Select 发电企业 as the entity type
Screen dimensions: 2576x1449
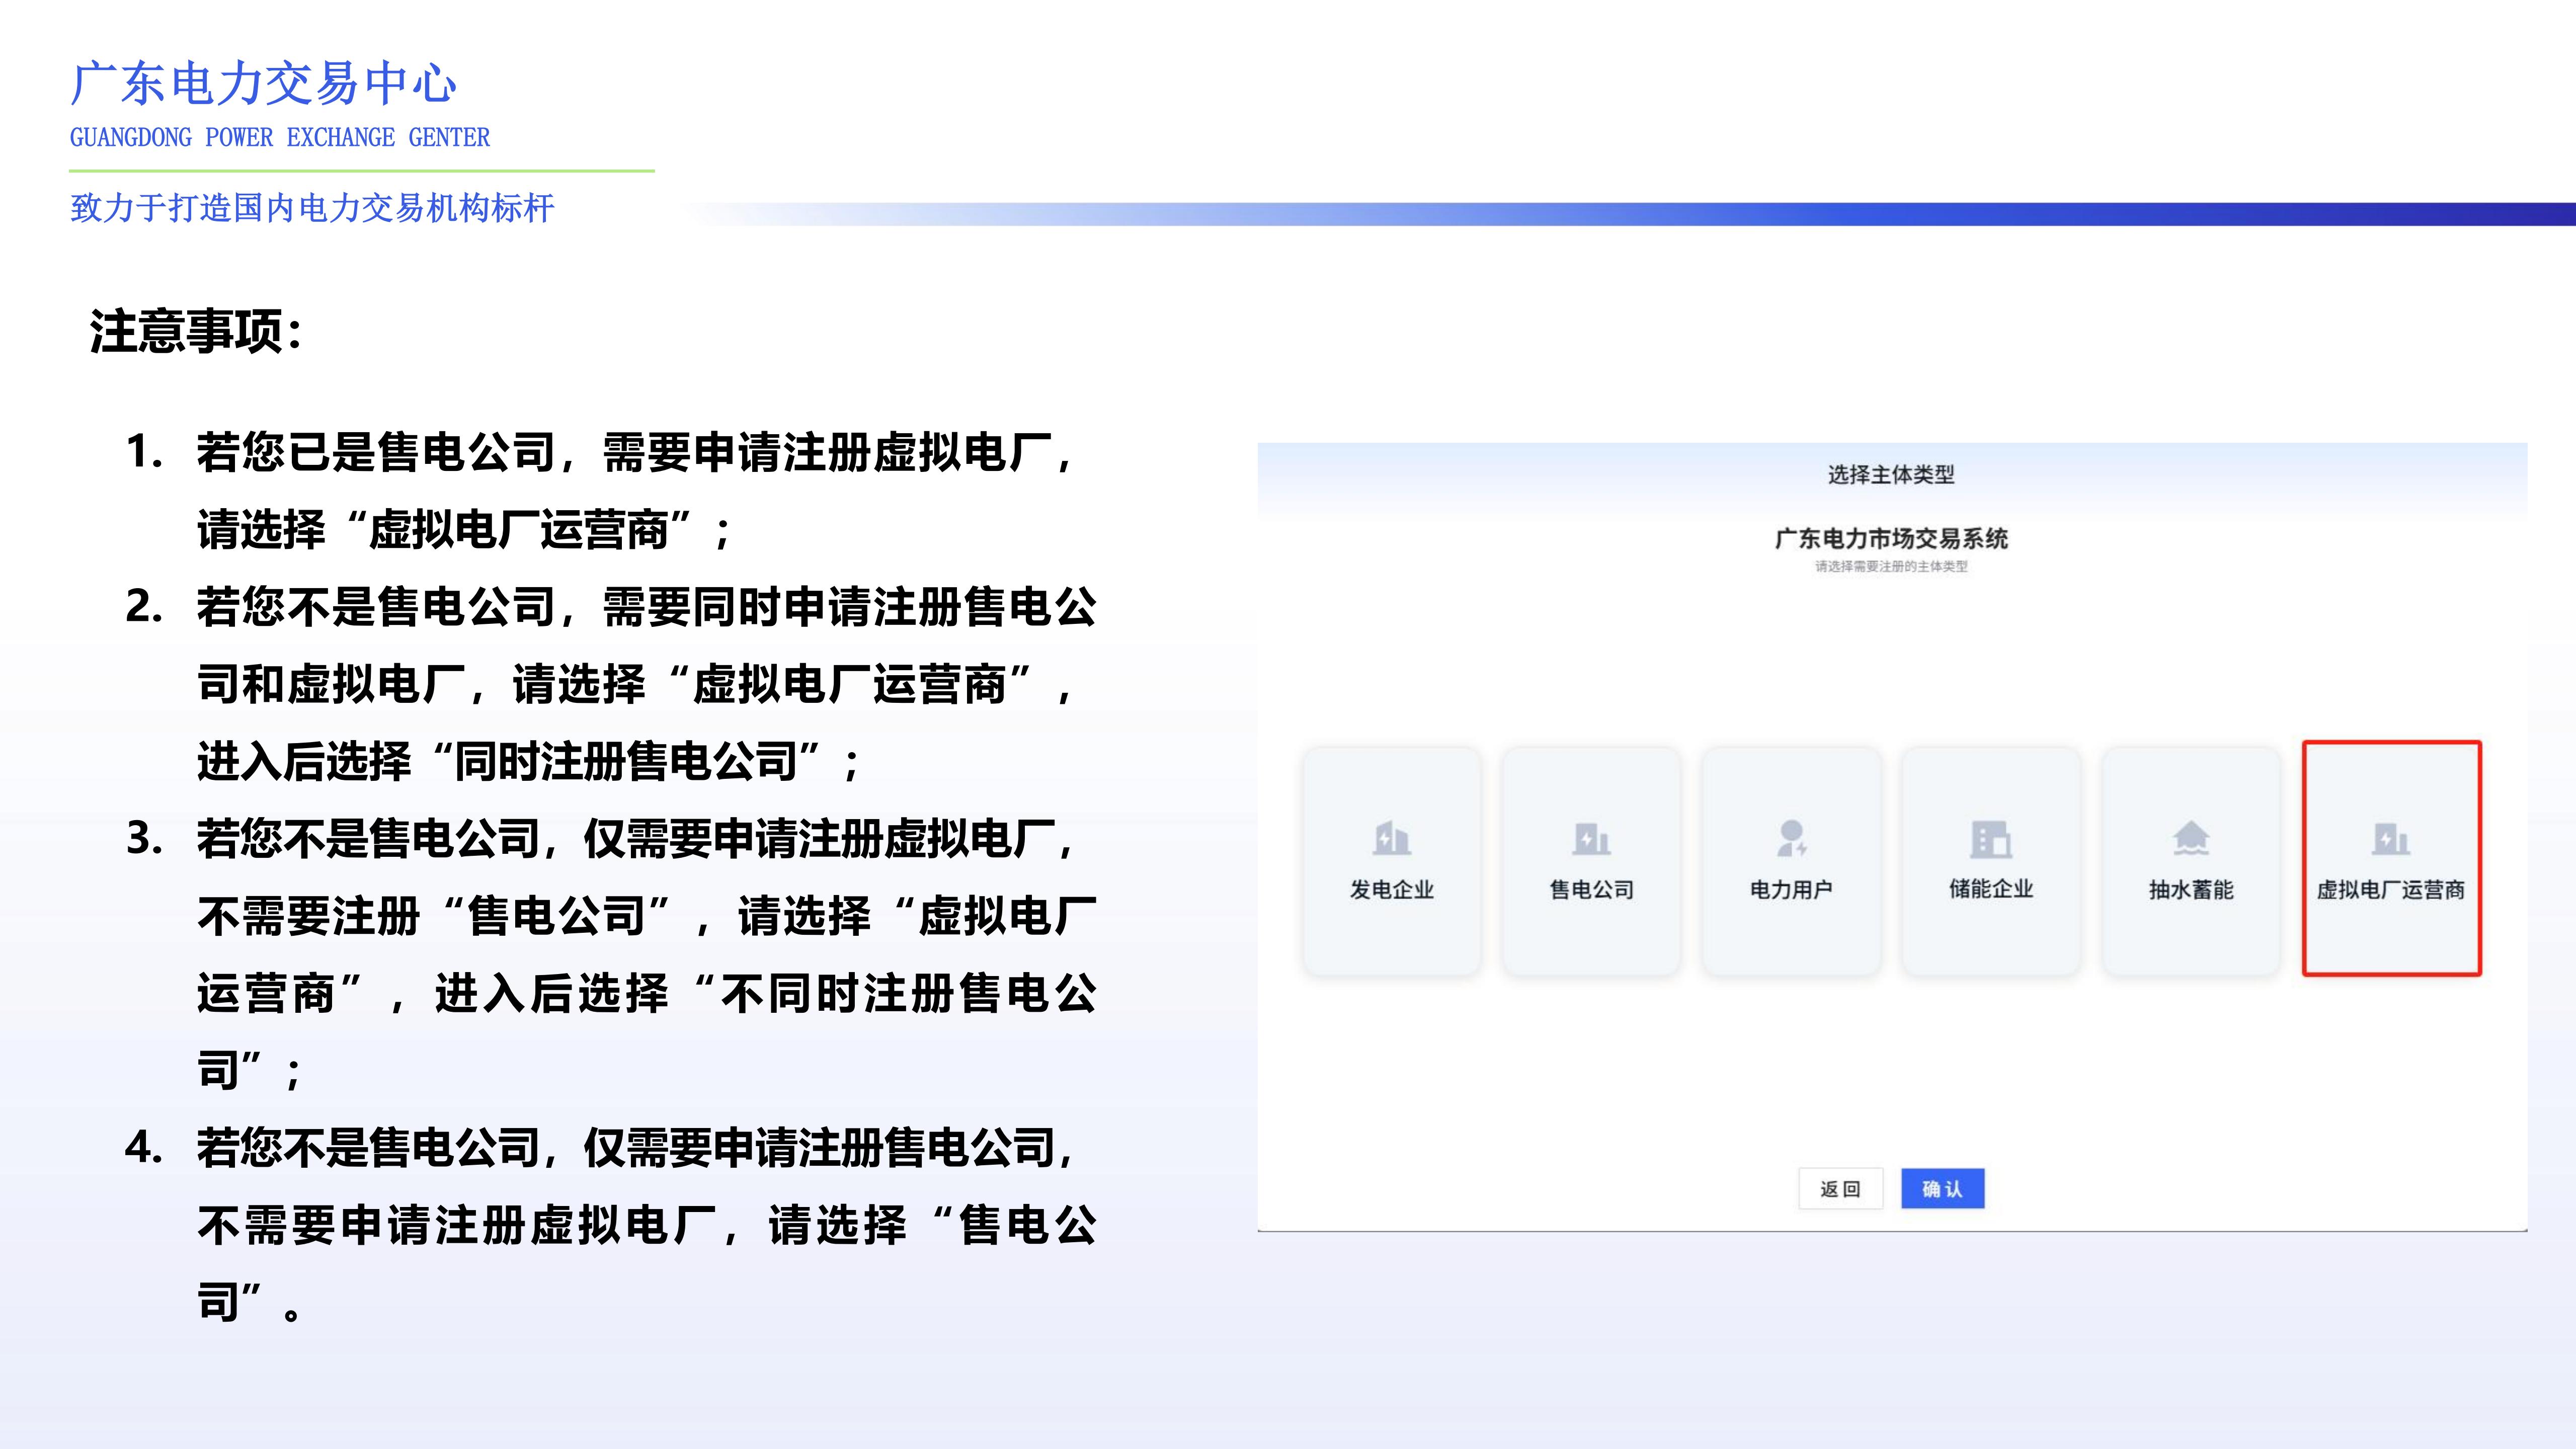(x=1391, y=862)
